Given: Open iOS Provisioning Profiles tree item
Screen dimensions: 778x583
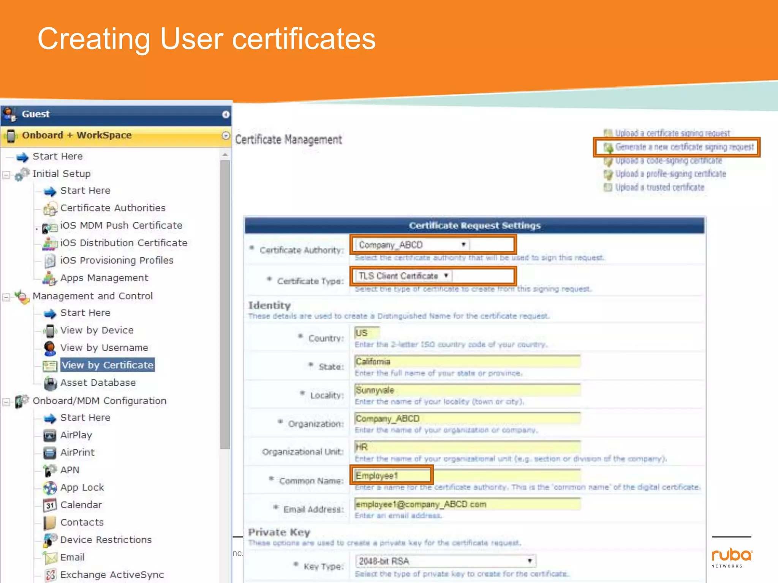Looking at the screenshot, I should 117,260.
